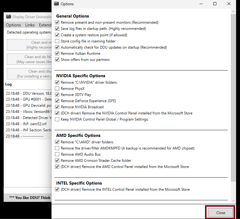Click the Options window title icon
240x219 pixels.
56,4
